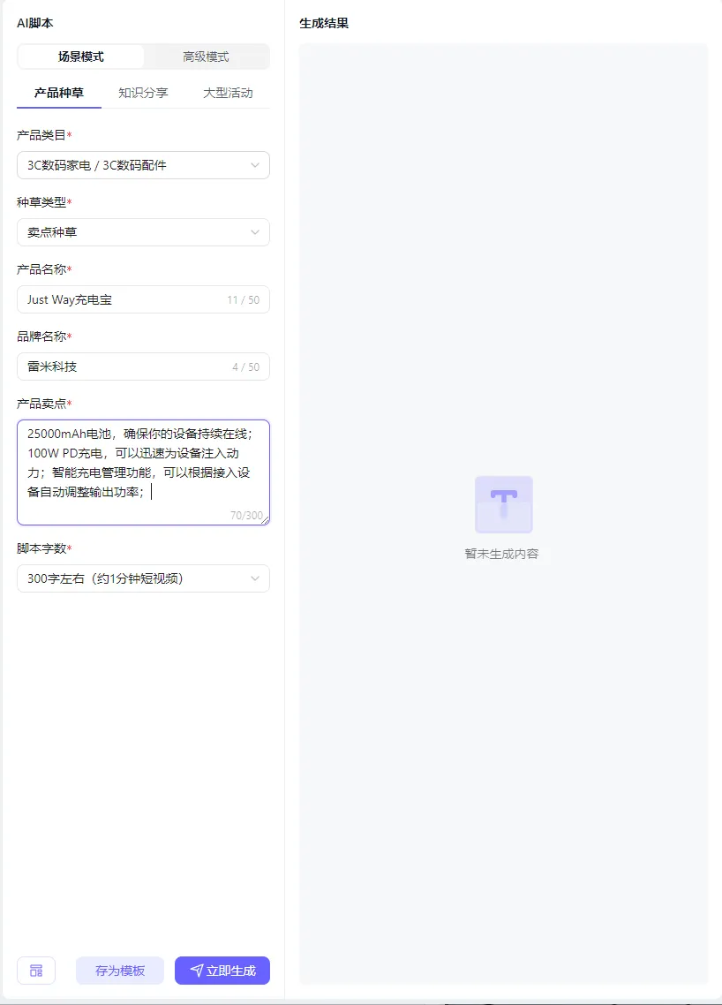This screenshot has height=1005, width=722.
Task: Click the AI脚本 panel title
Action: (35, 23)
